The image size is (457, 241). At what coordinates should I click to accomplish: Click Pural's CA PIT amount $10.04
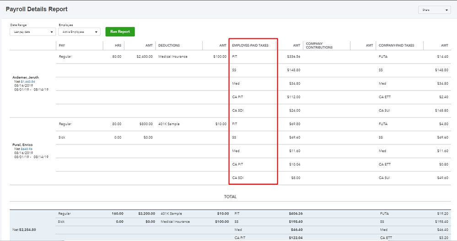(295, 164)
